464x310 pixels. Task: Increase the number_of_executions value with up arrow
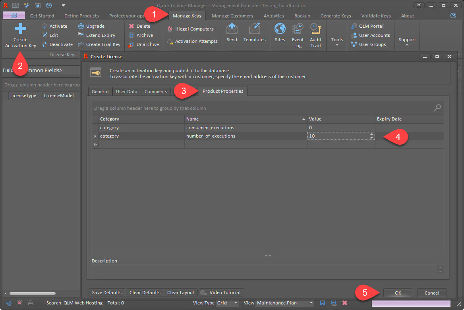pos(372,134)
